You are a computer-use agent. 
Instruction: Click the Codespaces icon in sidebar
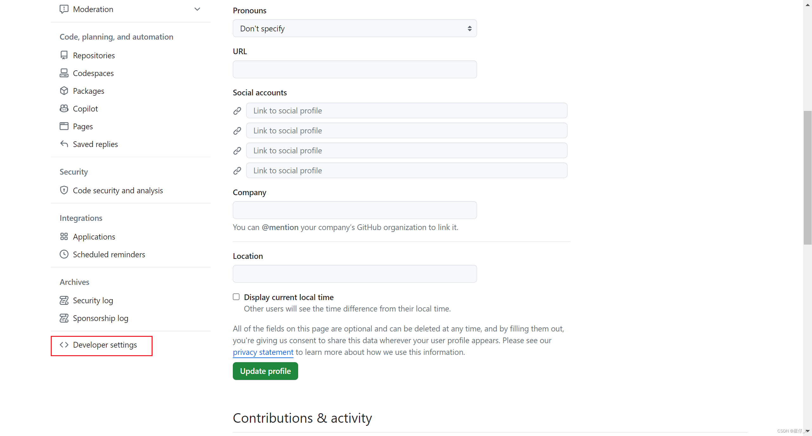point(64,73)
